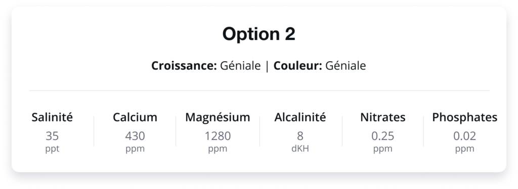This screenshot has height=189, width=518.
Task: Select the ppt unit under Salinité
Action: (x=52, y=149)
